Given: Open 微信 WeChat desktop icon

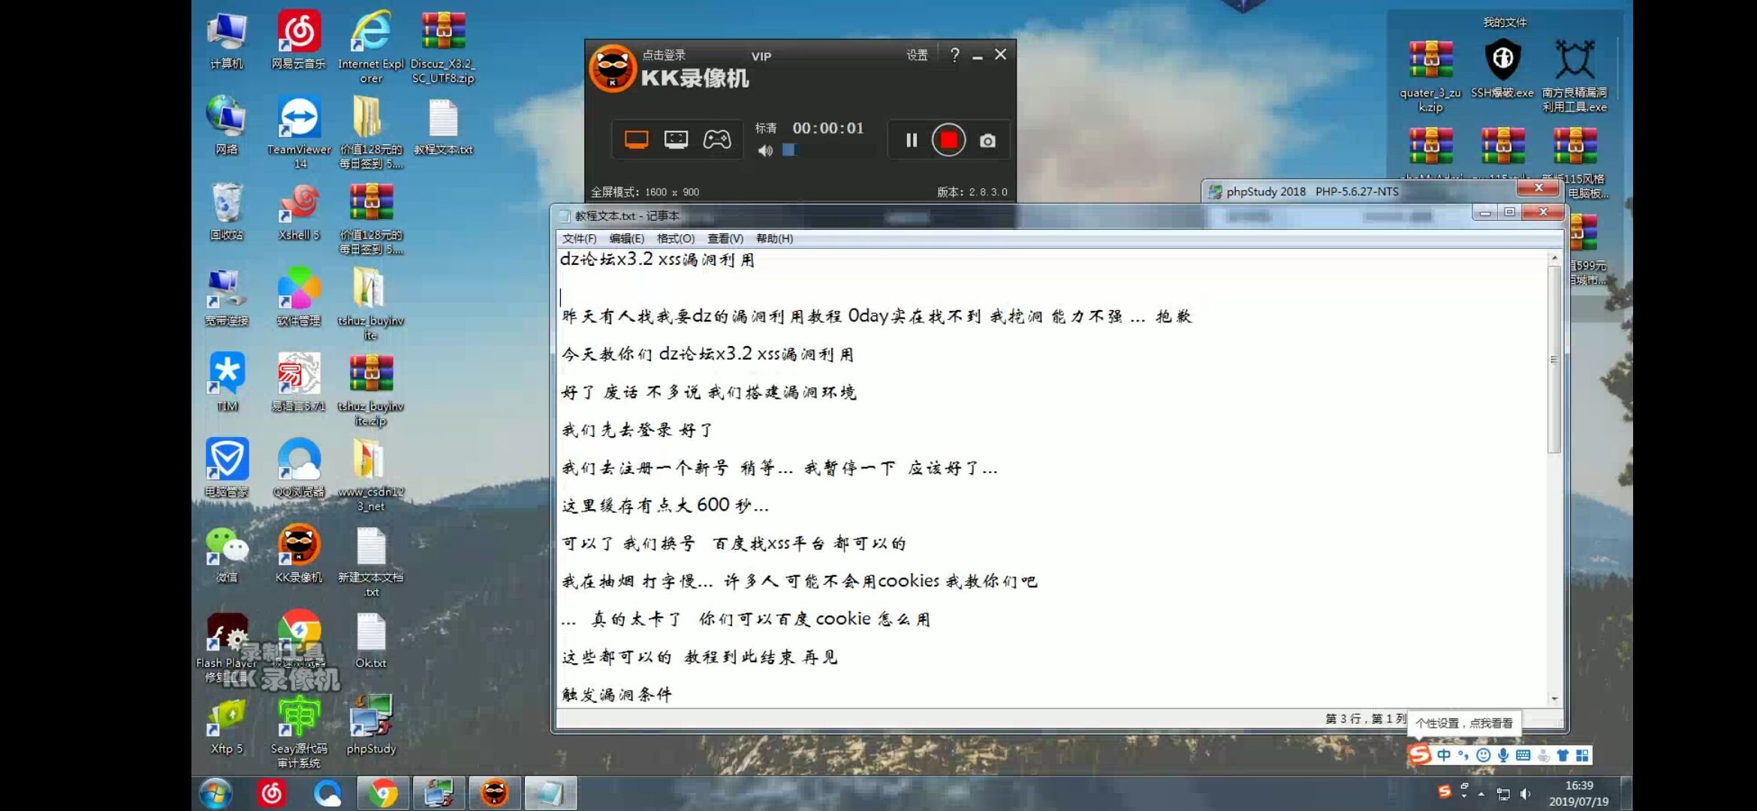Looking at the screenshot, I should click(x=226, y=554).
